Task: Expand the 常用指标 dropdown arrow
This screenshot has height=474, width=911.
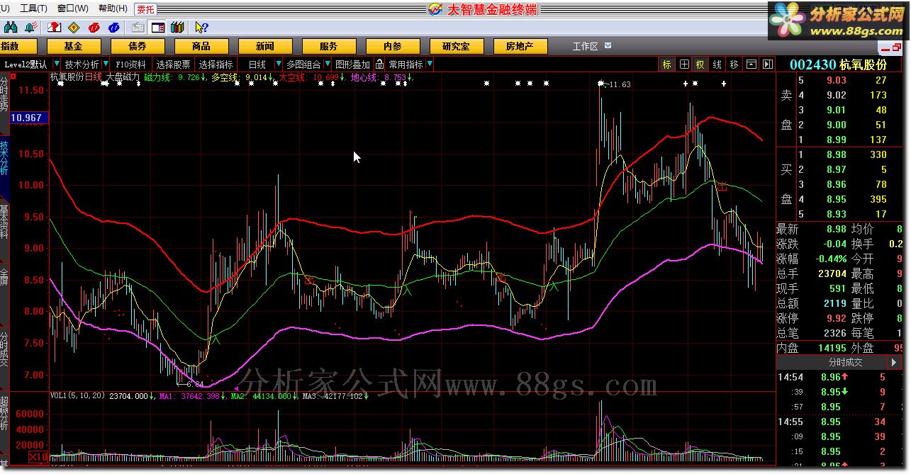Action: (430, 64)
